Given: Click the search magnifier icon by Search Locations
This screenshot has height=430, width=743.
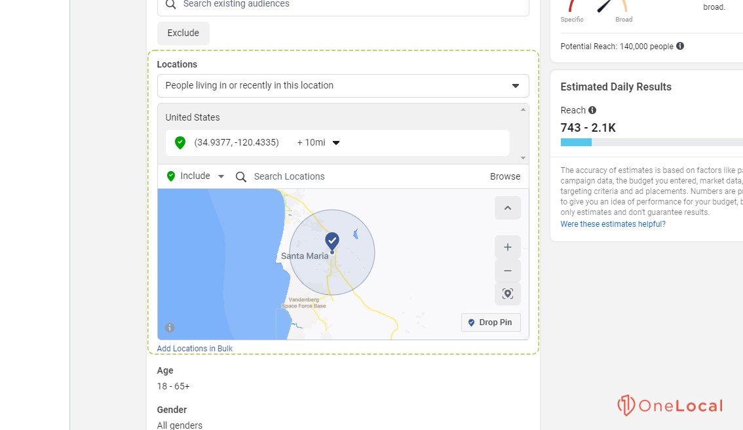Looking at the screenshot, I should click(x=240, y=177).
